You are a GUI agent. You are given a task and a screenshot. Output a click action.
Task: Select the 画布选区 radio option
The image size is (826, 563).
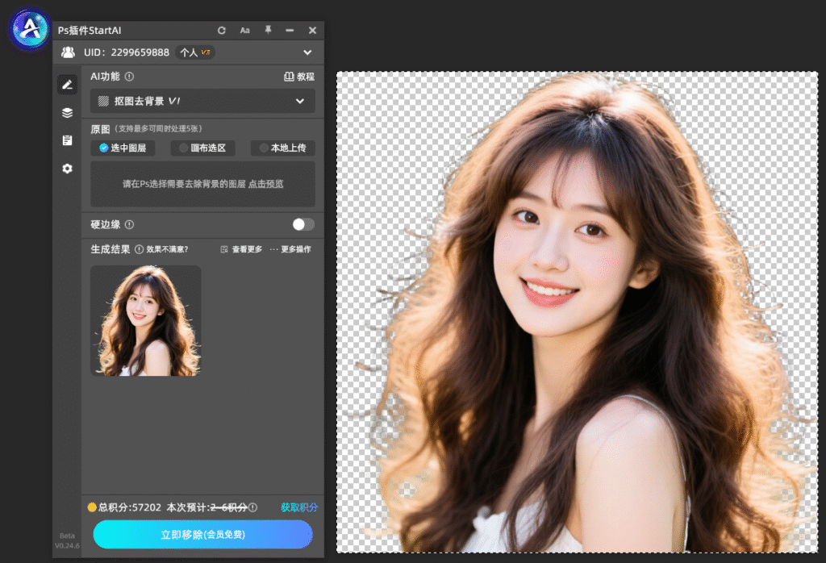pos(202,148)
